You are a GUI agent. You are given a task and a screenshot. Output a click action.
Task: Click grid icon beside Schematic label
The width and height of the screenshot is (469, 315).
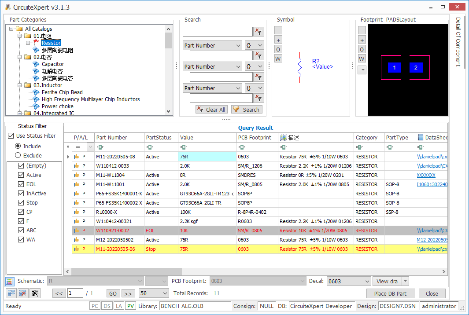[x=10, y=281]
